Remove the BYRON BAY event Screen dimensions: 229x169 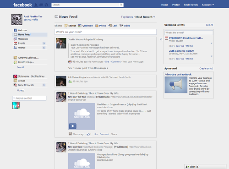[212, 44]
